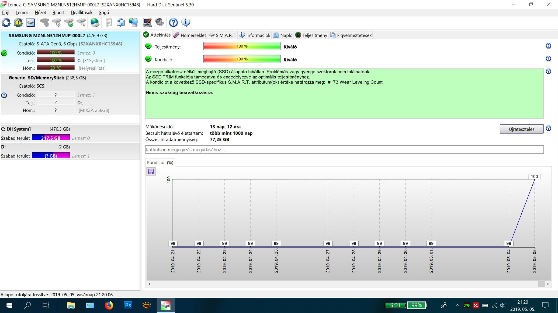Click the text report document toolbar icon

109,23
